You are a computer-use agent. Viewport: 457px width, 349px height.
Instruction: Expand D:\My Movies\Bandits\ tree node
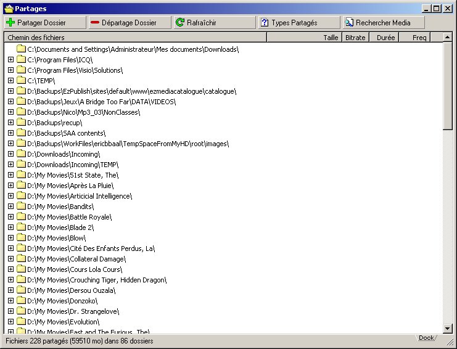coord(10,206)
